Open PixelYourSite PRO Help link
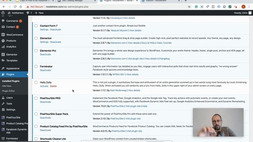 tap(145, 106)
